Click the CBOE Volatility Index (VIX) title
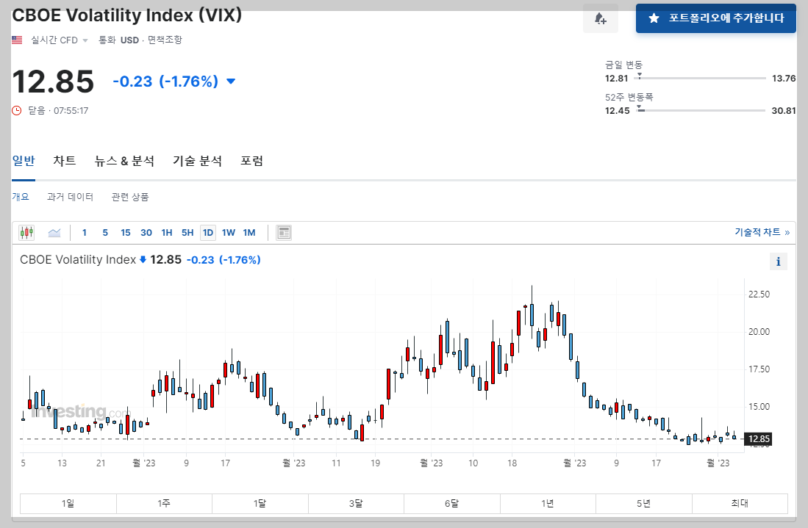The image size is (808, 528). click(x=126, y=15)
